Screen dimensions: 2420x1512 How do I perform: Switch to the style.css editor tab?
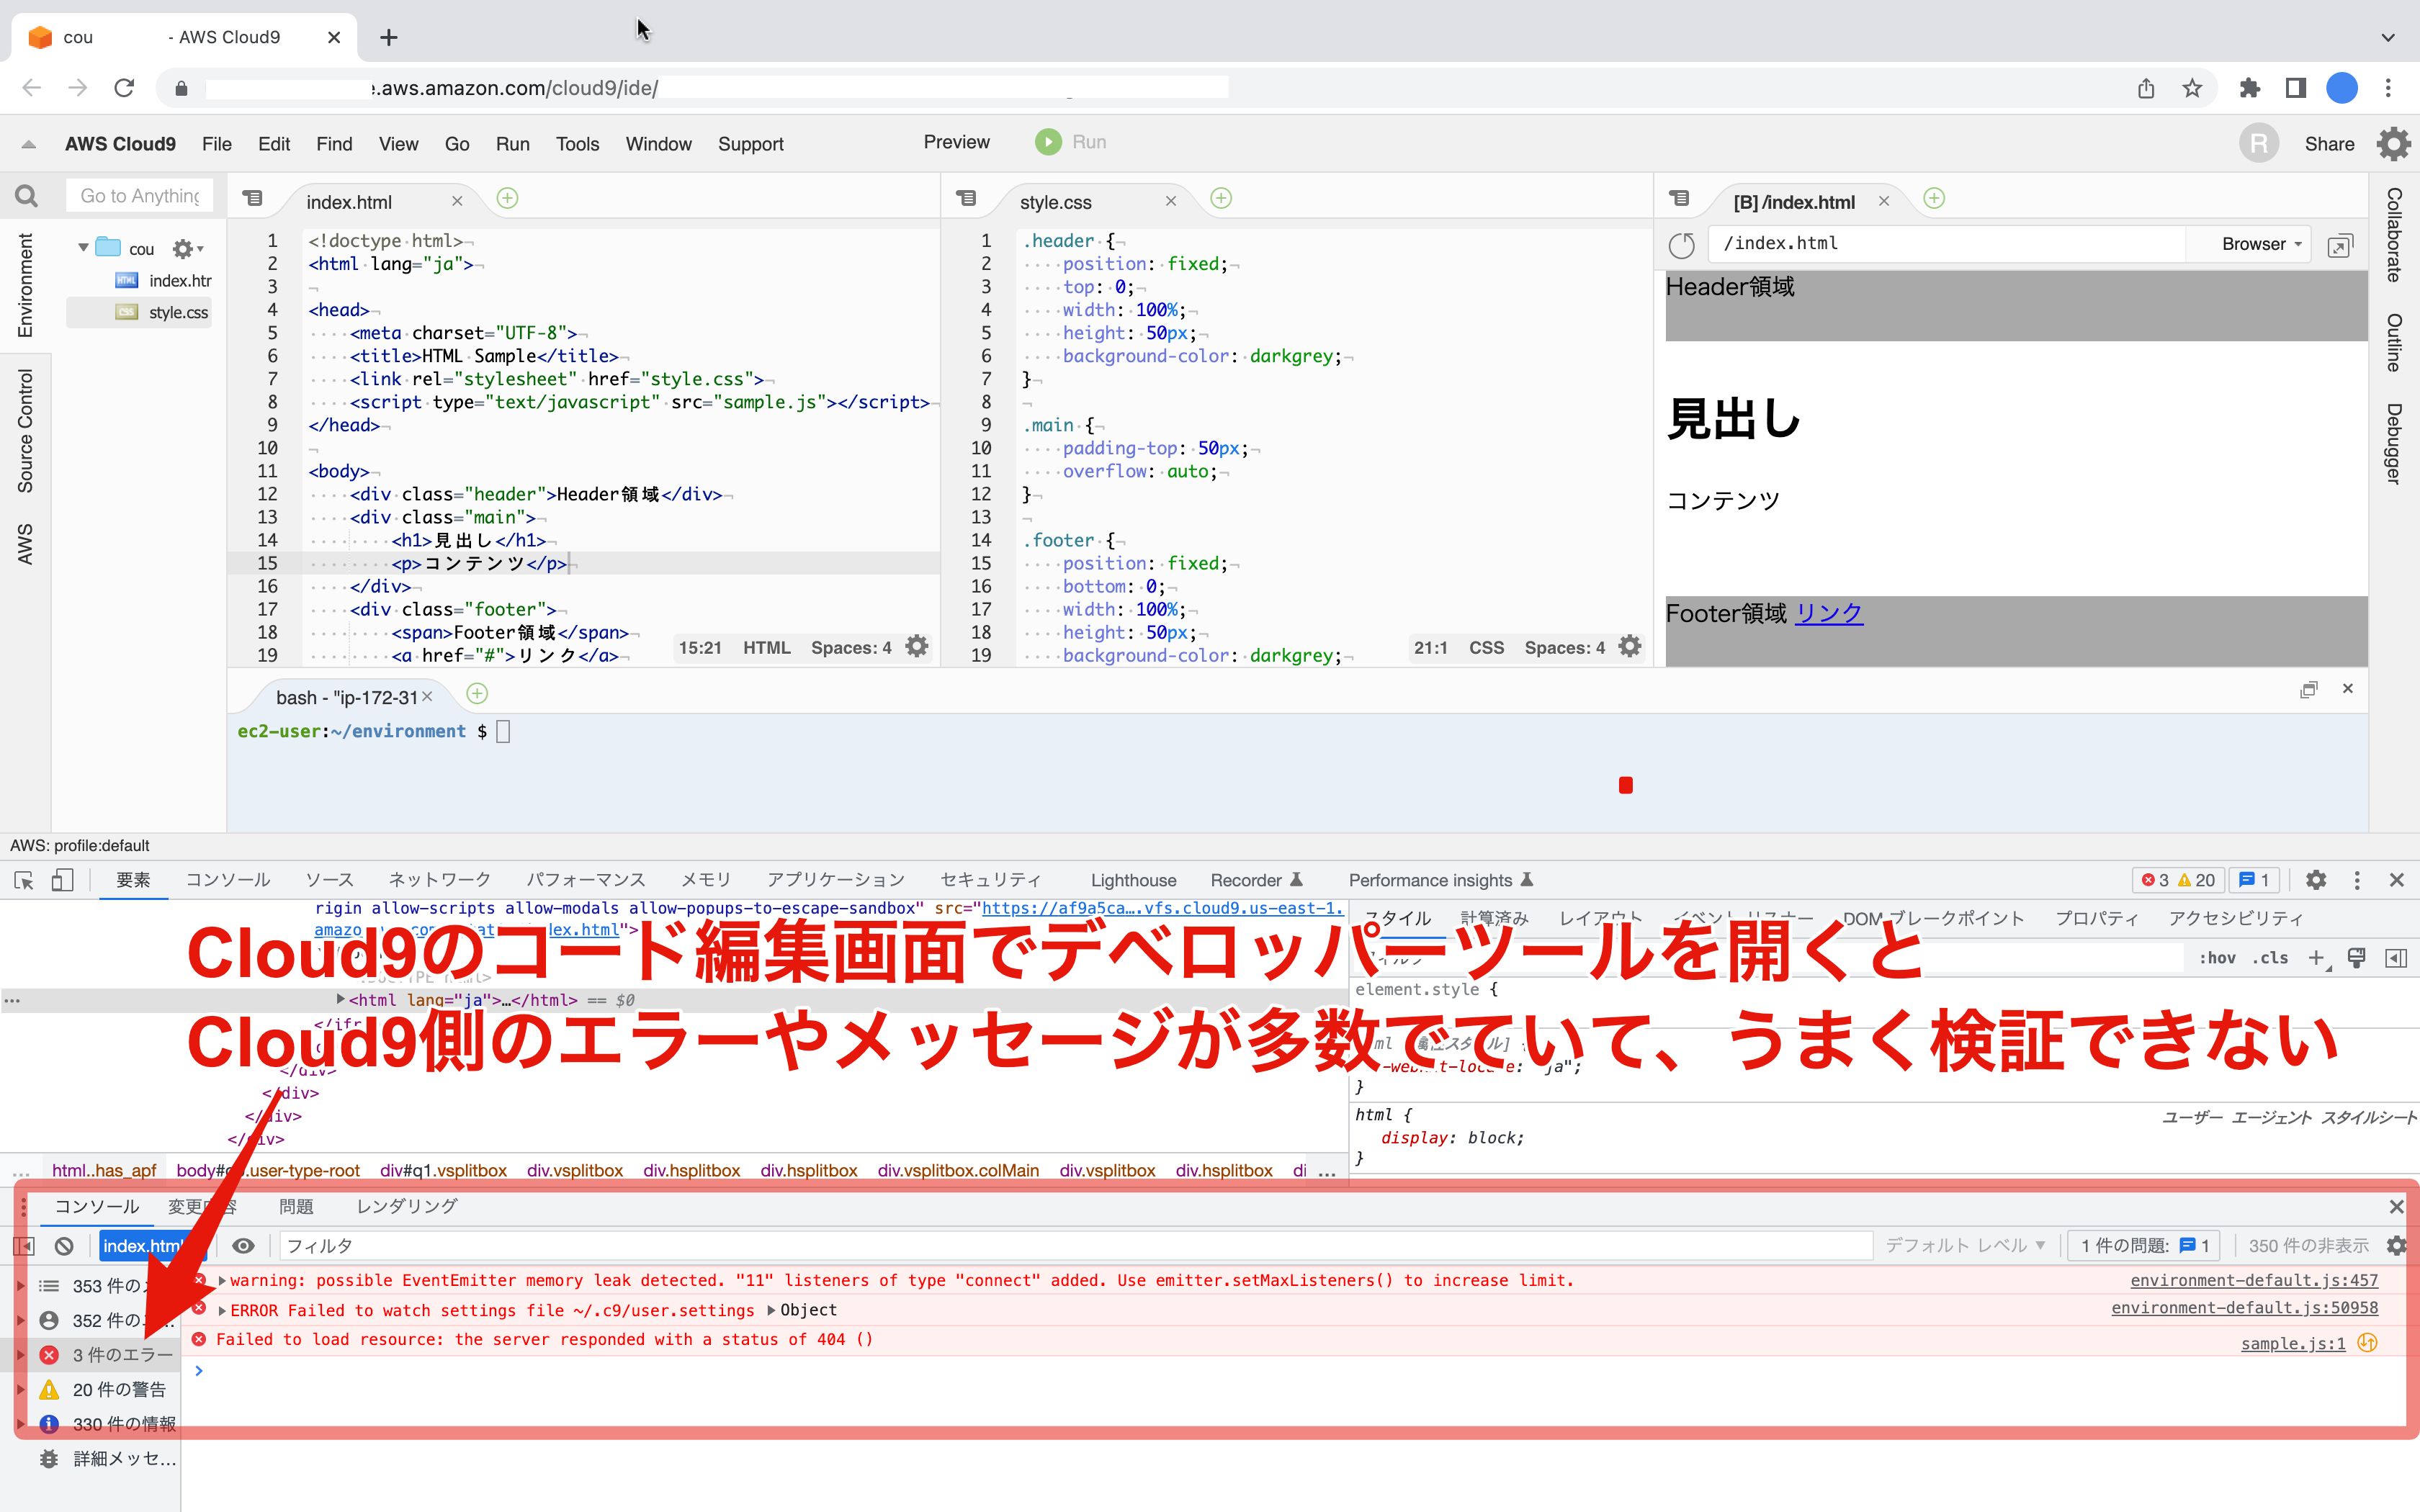pos(1056,202)
